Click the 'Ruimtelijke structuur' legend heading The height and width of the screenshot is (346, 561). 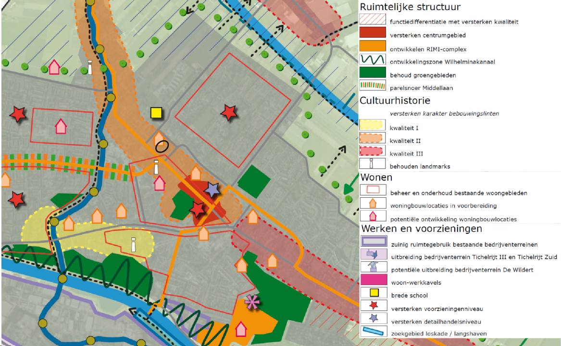[x=410, y=7]
